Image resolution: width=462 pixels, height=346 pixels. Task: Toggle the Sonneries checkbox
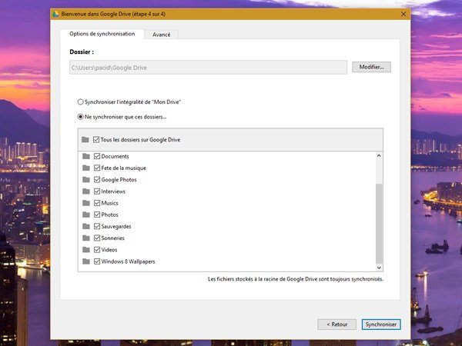coord(97,238)
